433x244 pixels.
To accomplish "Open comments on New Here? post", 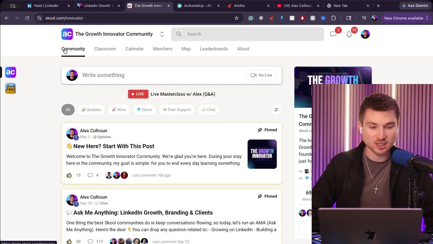I will tap(90, 175).
